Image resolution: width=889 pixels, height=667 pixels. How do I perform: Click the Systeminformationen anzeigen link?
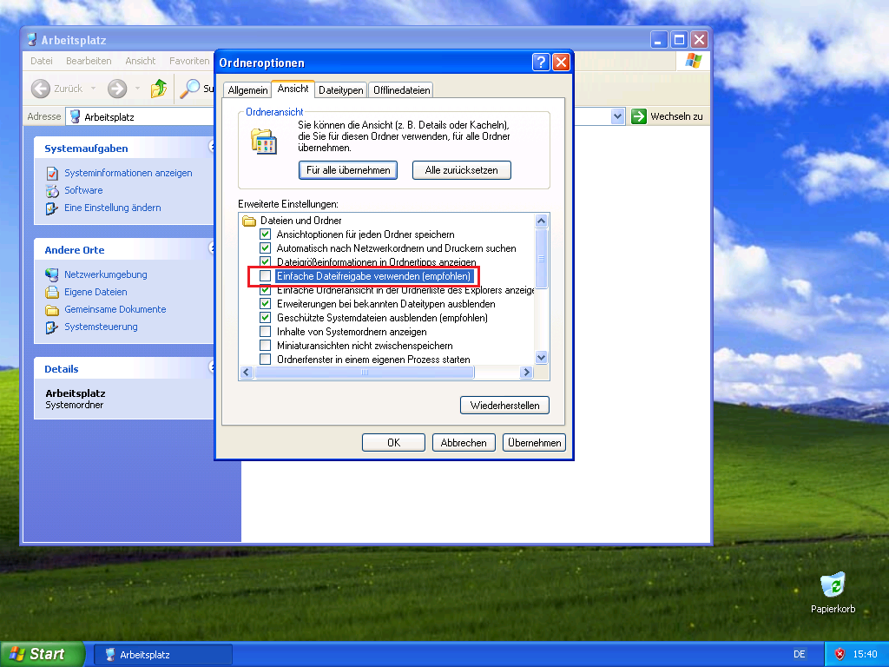(128, 173)
